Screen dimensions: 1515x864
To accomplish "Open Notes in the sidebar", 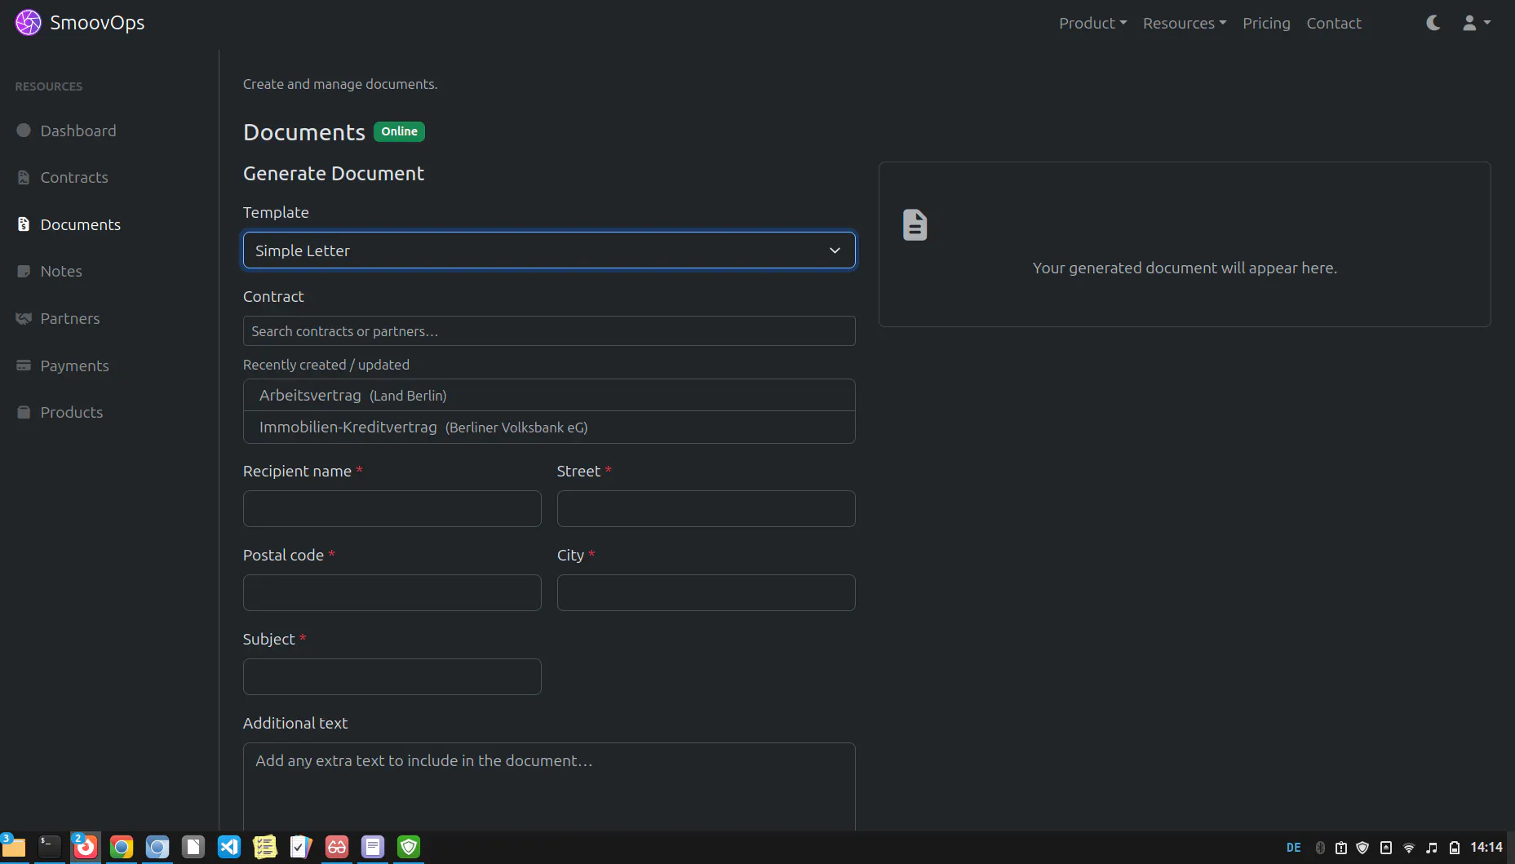I will (61, 271).
